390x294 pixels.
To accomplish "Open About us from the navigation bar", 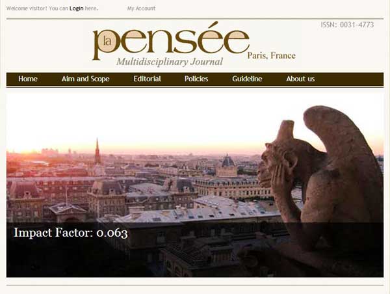I will pyautogui.click(x=300, y=79).
